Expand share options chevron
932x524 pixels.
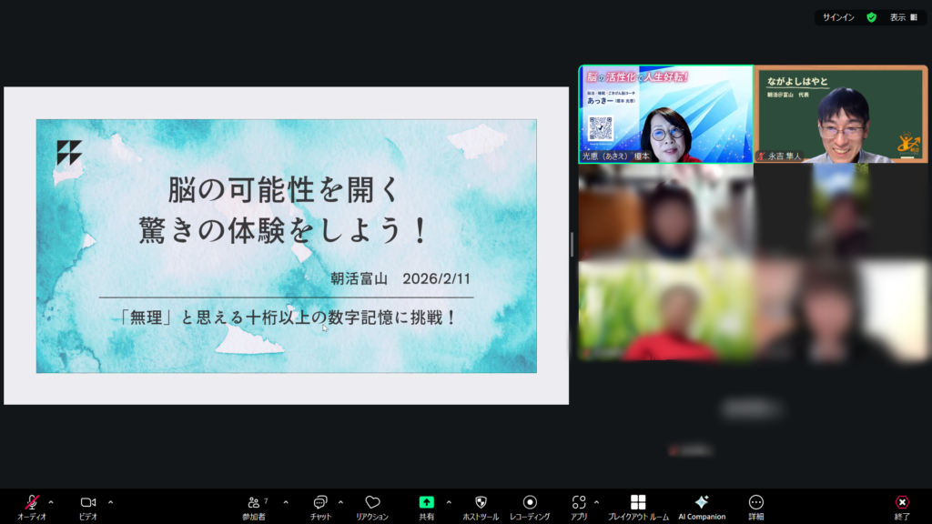click(x=449, y=502)
